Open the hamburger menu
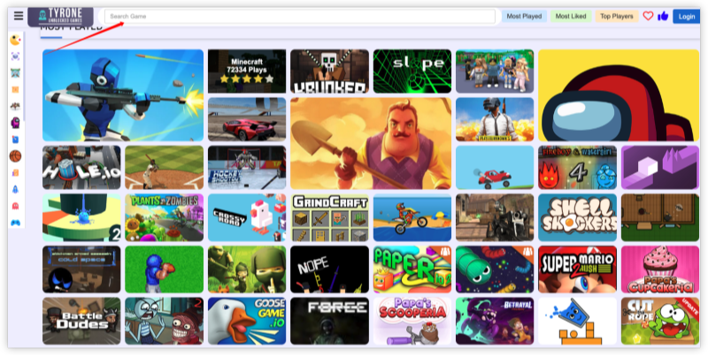The image size is (708, 356). point(19,16)
